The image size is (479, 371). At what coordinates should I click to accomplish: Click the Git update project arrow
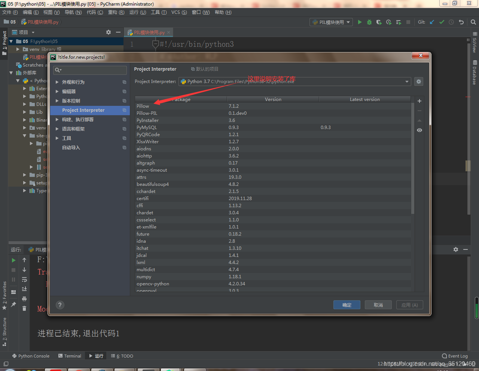[x=432, y=22]
